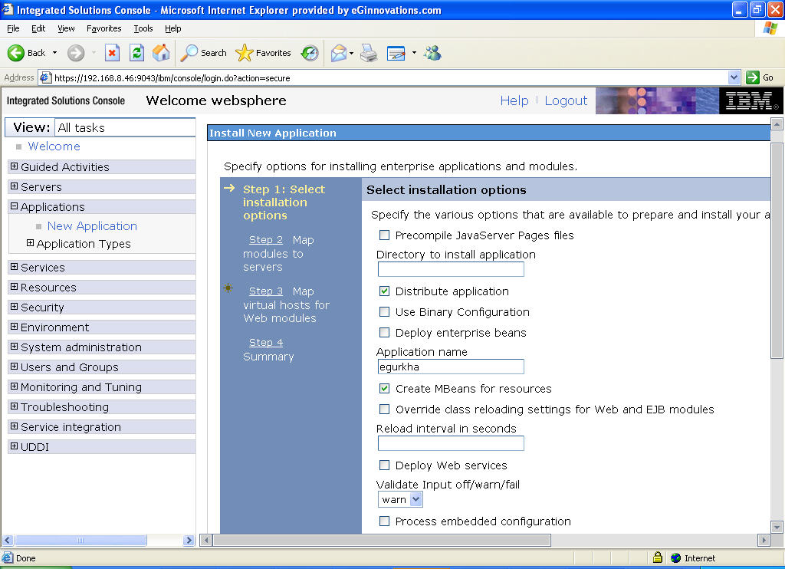The height and width of the screenshot is (569, 785).
Task: Uncheck Create MBeans for resources
Action: pos(385,388)
